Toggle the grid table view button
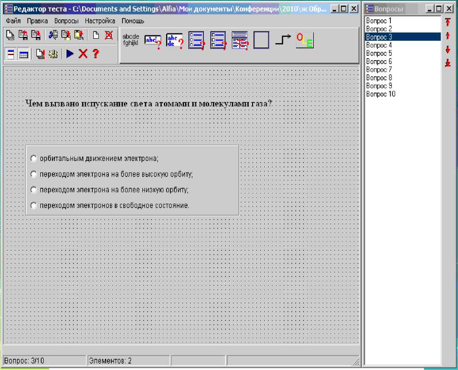The height and width of the screenshot is (370, 458). click(x=23, y=54)
